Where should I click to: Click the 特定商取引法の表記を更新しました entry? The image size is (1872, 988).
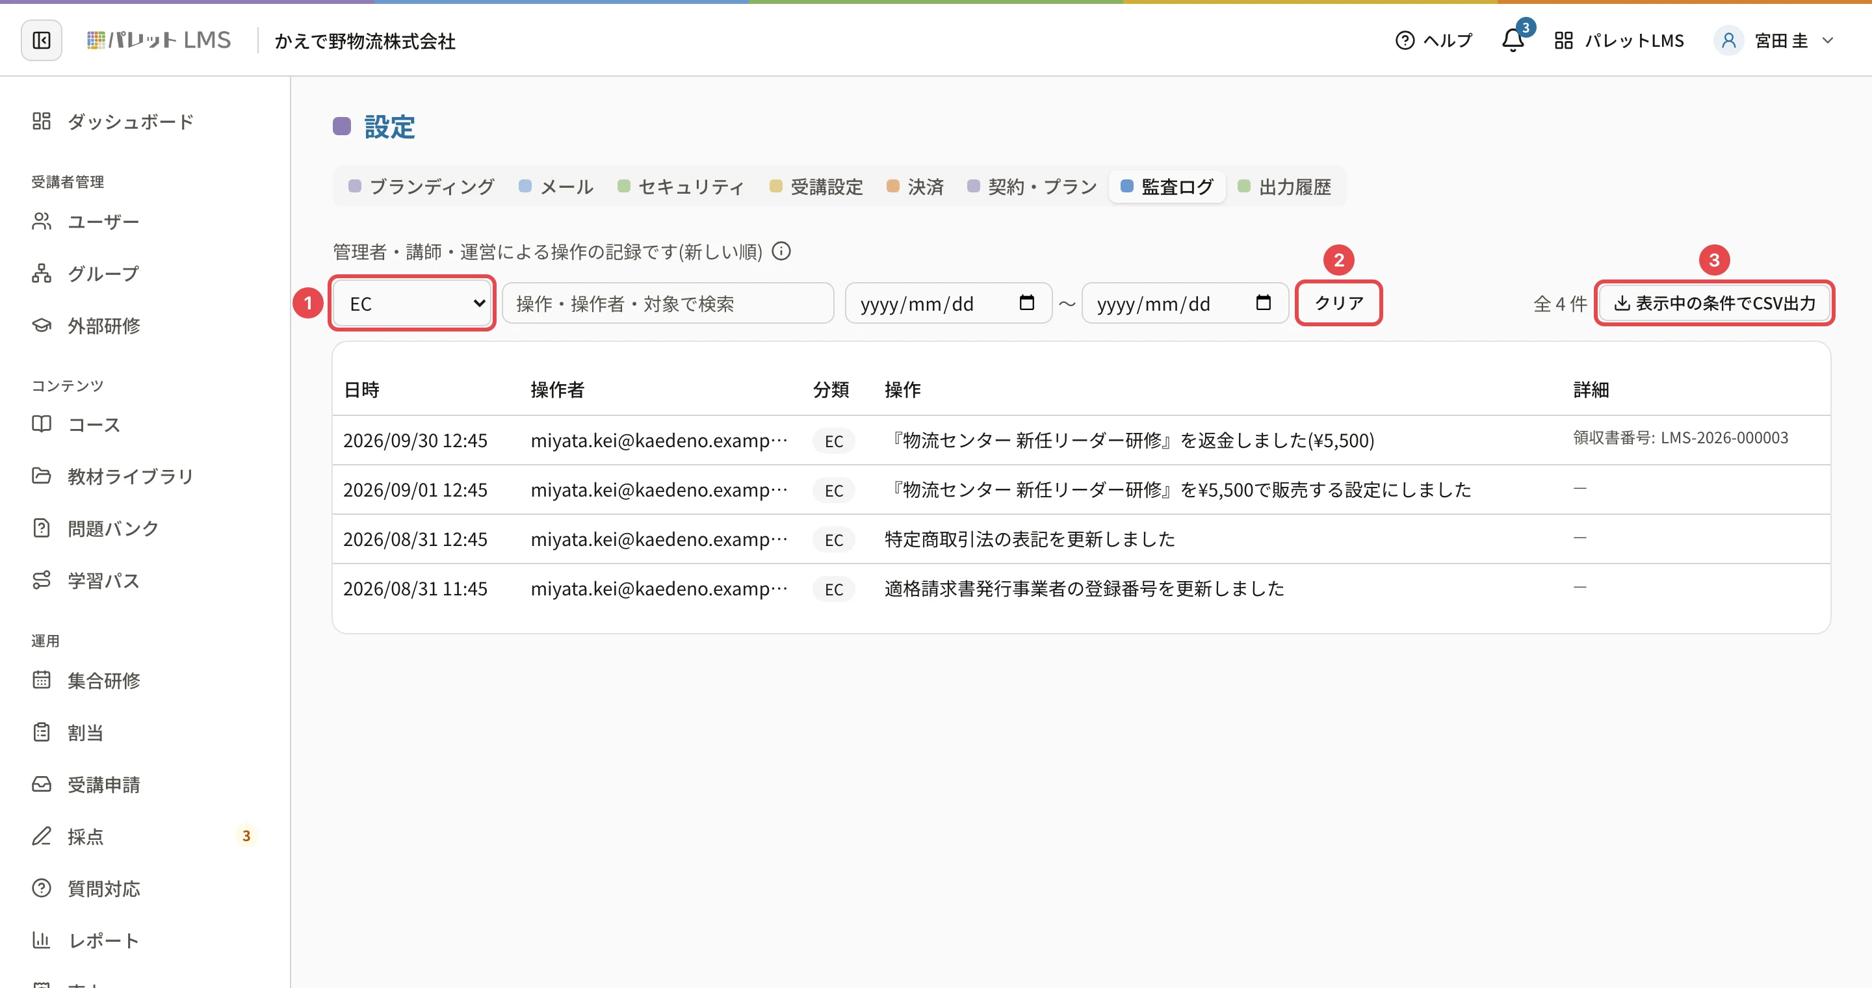(1030, 539)
